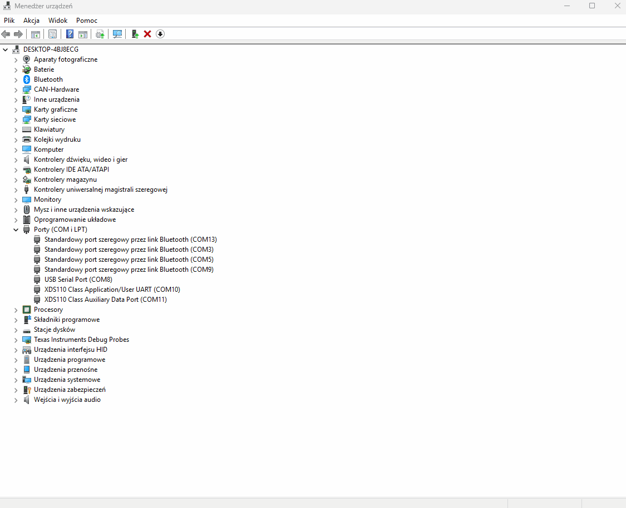Select XDS110 Class Auxiliary Data Port (COM11)
The height and width of the screenshot is (508, 626).
pos(105,300)
